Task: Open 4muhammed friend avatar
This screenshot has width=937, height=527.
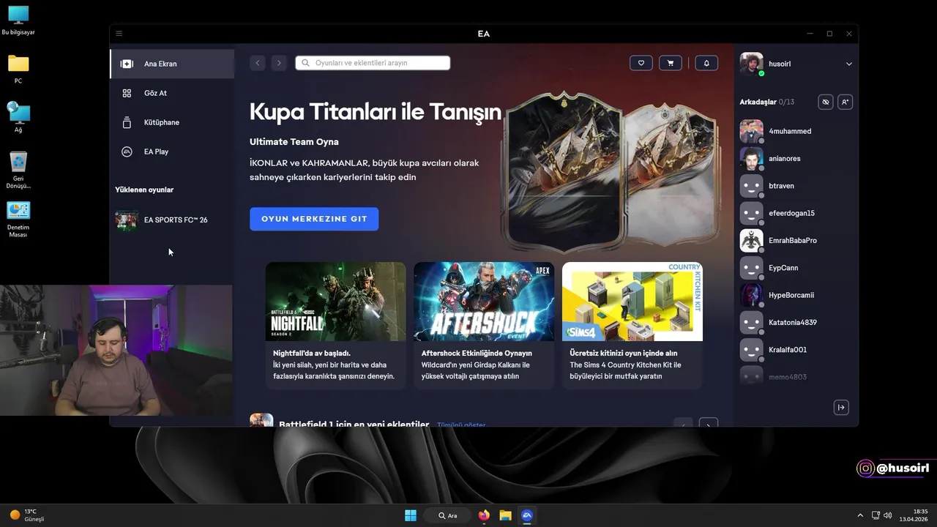Action: point(752,131)
